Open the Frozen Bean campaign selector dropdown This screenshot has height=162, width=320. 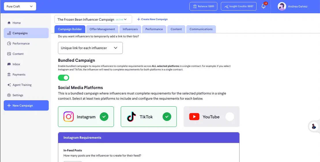click(x=93, y=20)
